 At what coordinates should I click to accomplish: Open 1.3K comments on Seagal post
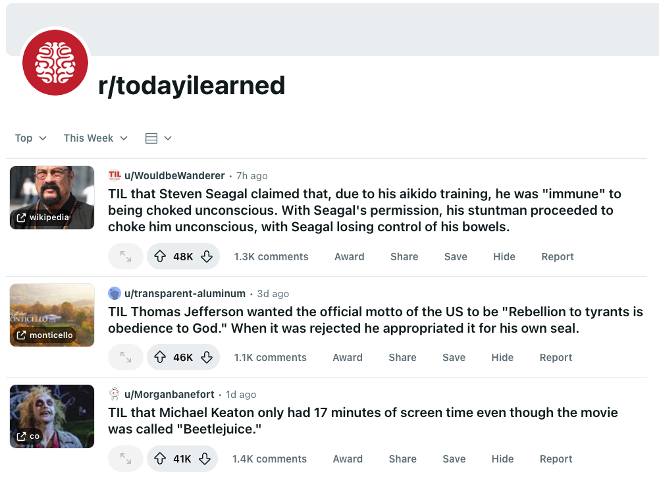(x=271, y=257)
